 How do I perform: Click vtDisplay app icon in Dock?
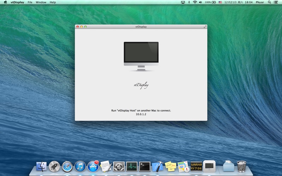coord(209,166)
